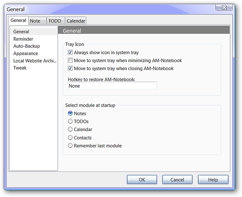242x197 pixels.
Task: Click the General tab
Action: pyautogui.click(x=19, y=20)
